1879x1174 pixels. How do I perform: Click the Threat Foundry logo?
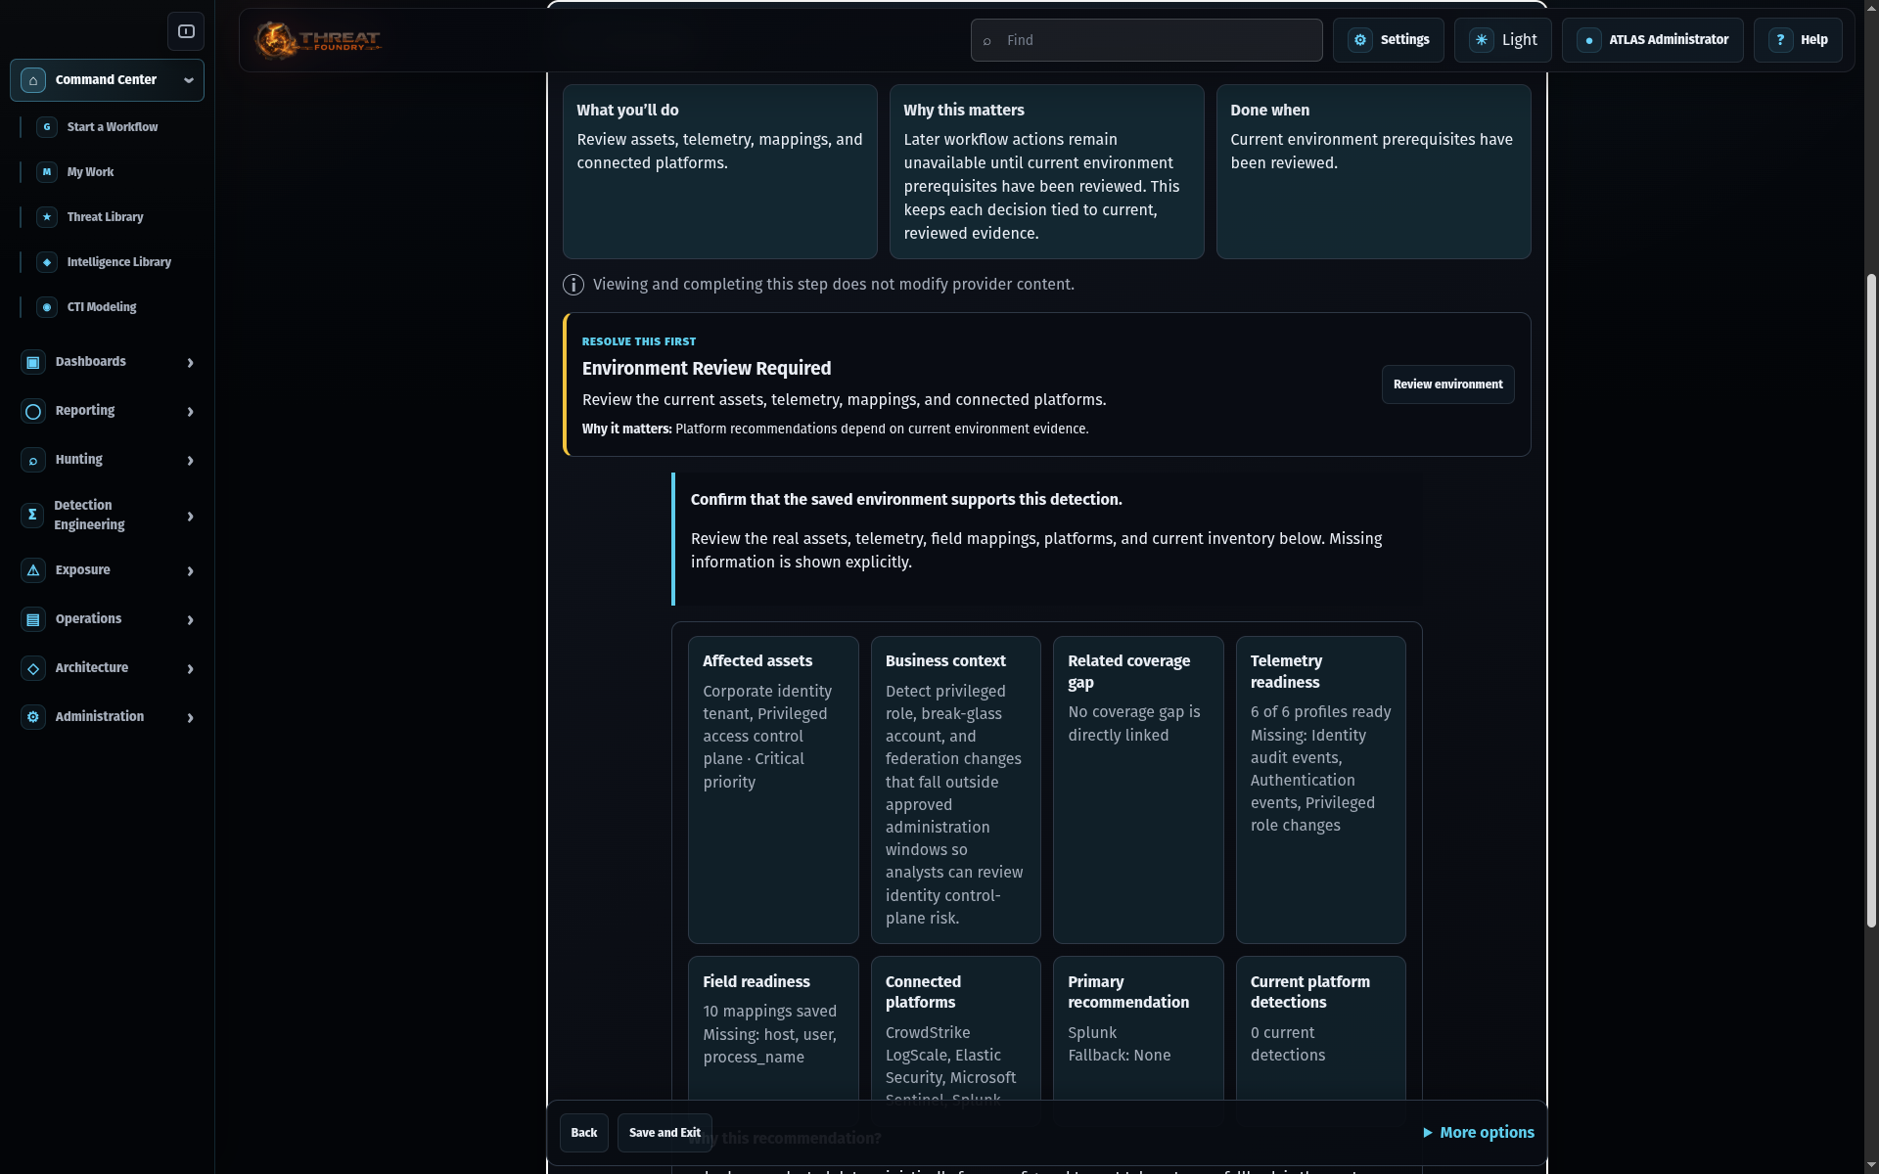click(318, 40)
